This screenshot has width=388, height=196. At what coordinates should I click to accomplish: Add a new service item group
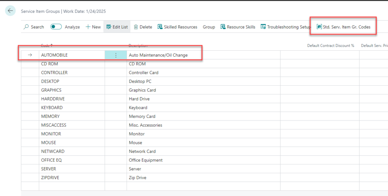[x=93, y=27]
